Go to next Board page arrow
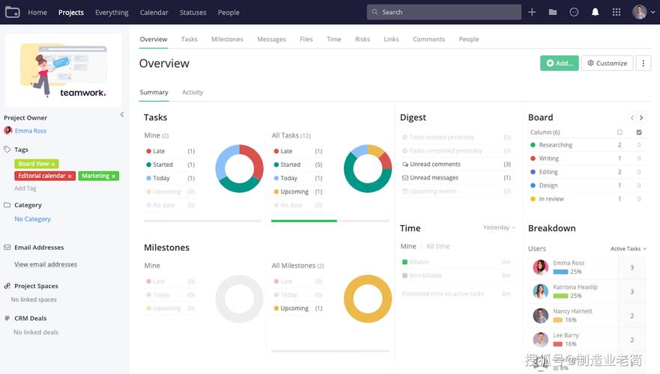 641,117
